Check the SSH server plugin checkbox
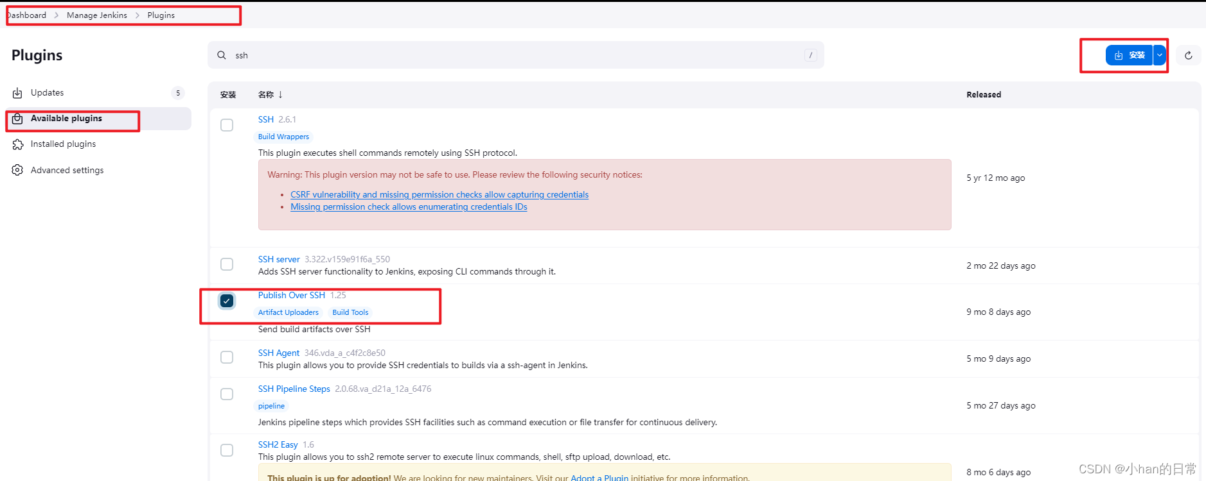Viewport: 1206px width, 481px height. (227, 264)
